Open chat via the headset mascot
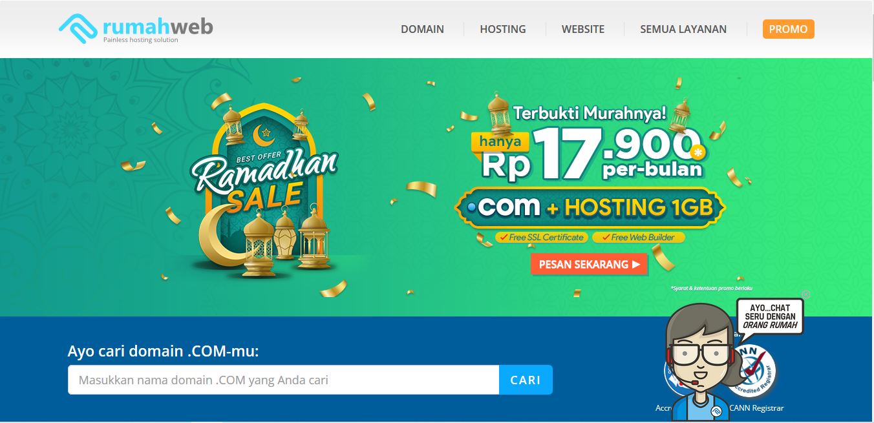This screenshot has height=423, width=874. [x=702, y=360]
